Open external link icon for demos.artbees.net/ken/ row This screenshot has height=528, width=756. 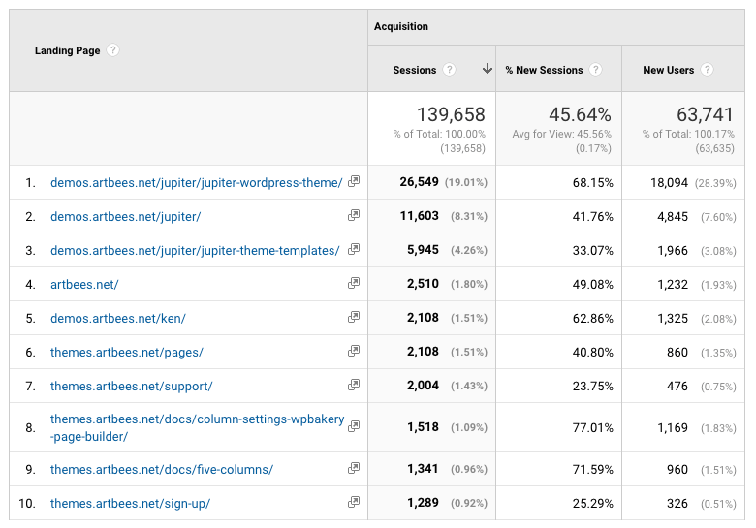(x=354, y=317)
